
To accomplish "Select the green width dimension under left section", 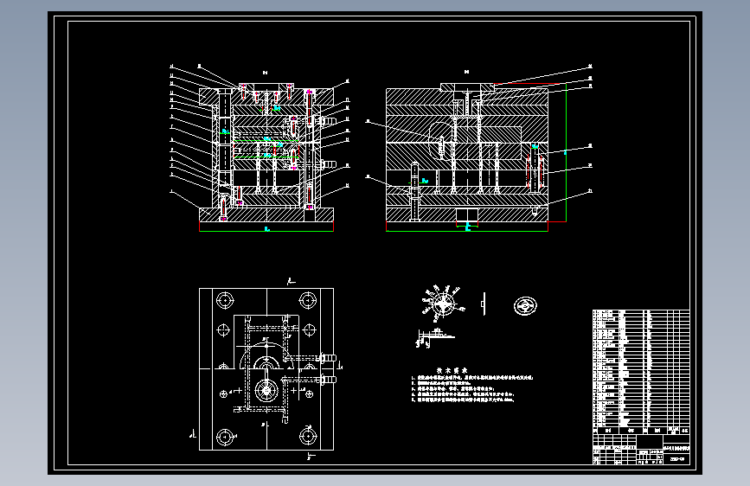I will [x=266, y=230].
